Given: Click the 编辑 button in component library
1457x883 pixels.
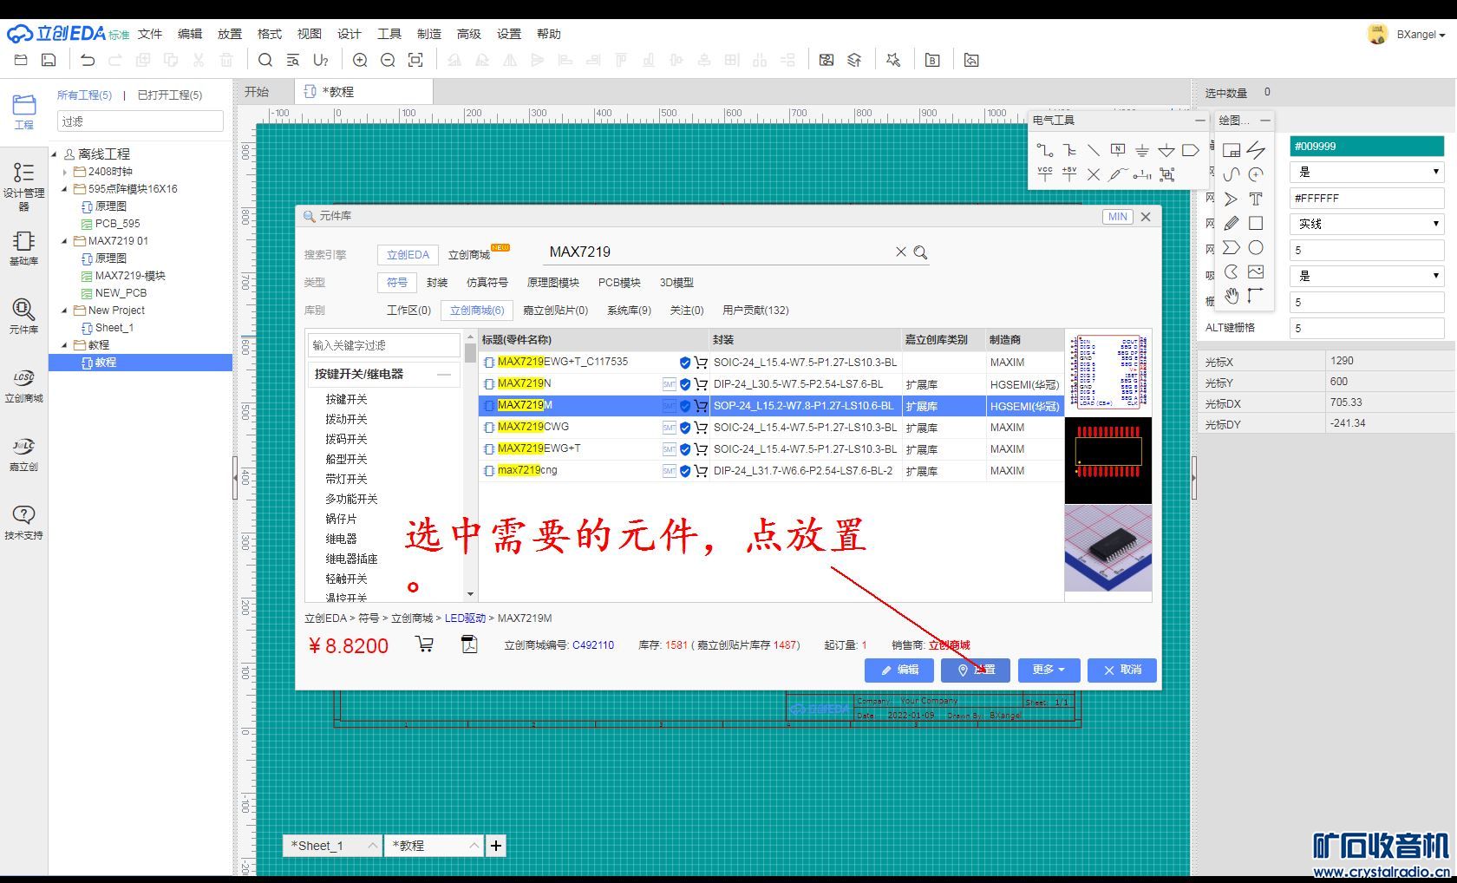Looking at the screenshot, I should pyautogui.click(x=899, y=670).
